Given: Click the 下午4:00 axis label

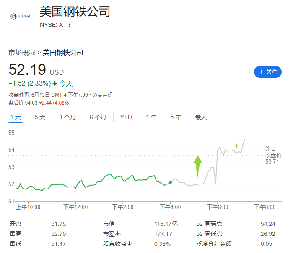Looking at the screenshot, I should click(170, 207).
